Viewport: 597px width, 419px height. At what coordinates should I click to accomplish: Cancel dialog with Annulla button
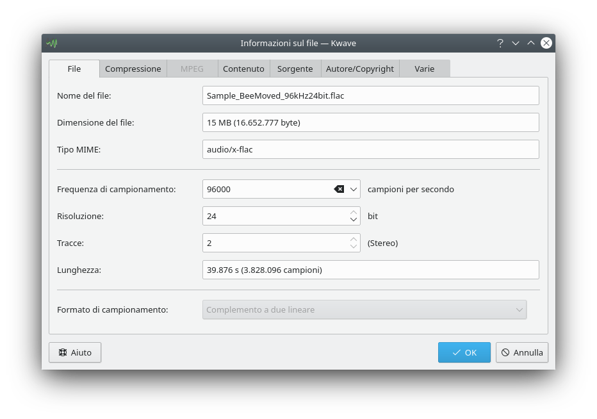[522, 352]
